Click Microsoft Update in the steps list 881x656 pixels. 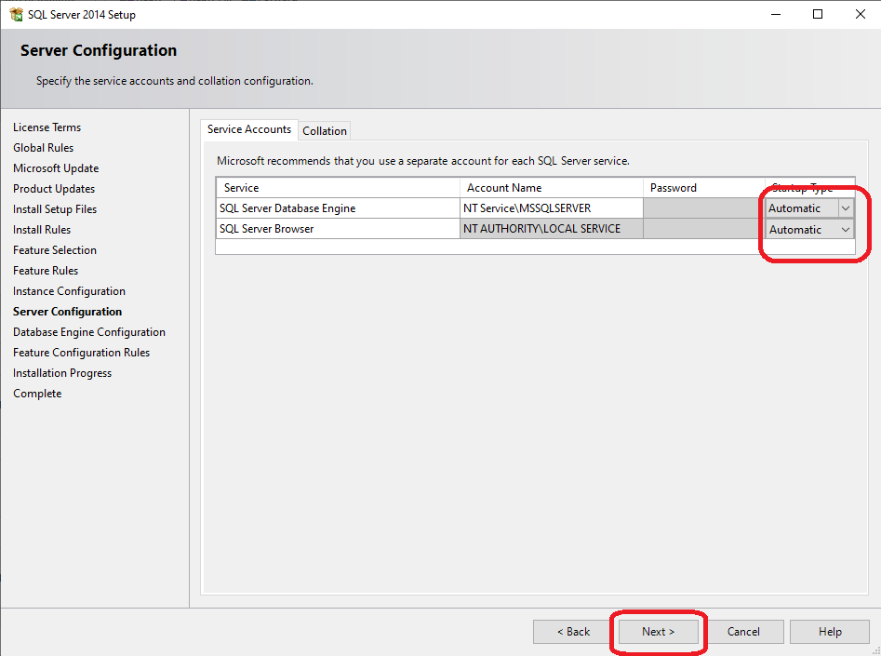(56, 168)
